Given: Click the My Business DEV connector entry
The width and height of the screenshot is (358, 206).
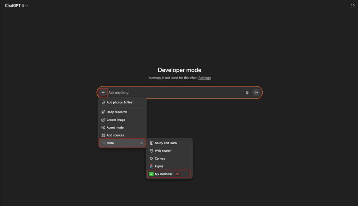Looking at the screenshot, I should pos(169,174).
